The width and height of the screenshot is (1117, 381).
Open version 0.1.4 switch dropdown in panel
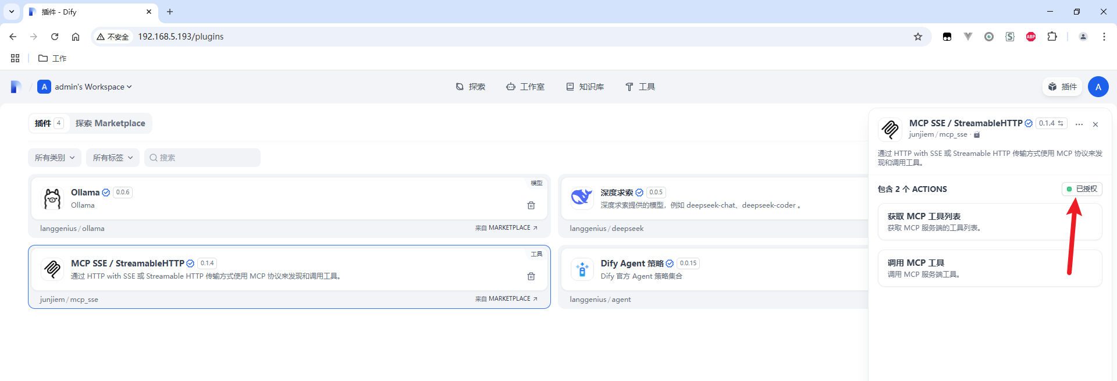(x=1051, y=123)
